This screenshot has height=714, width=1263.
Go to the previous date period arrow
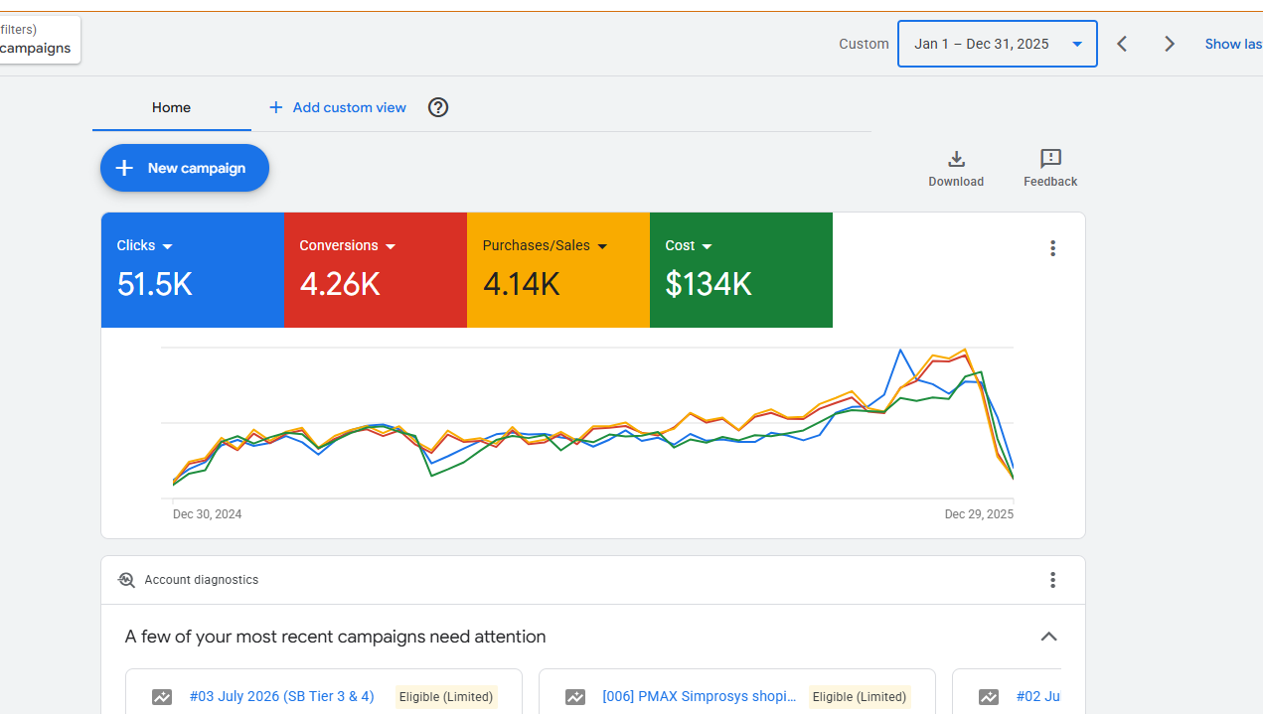(x=1122, y=44)
